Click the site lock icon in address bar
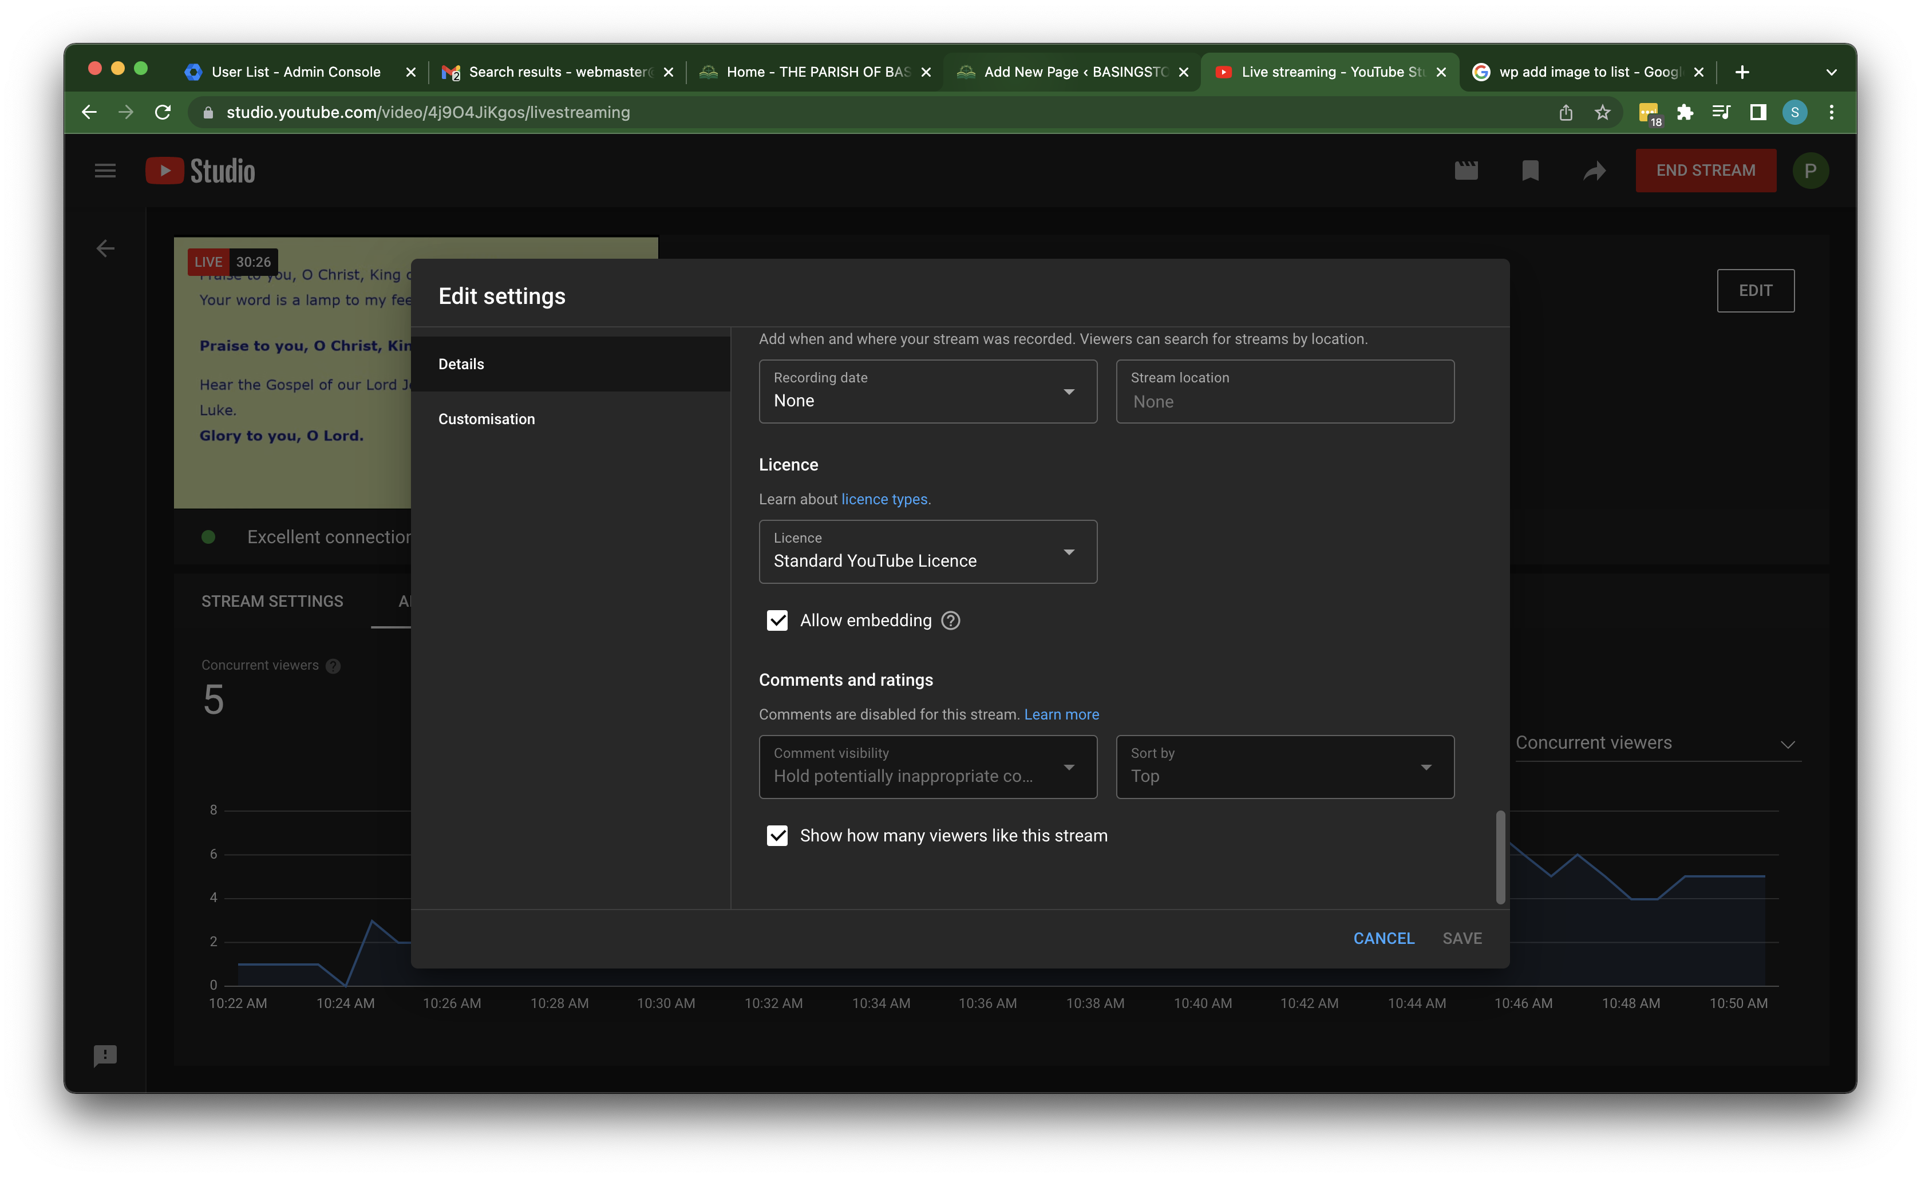 tap(208, 112)
